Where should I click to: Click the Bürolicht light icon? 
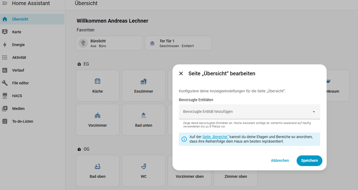[83, 43]
